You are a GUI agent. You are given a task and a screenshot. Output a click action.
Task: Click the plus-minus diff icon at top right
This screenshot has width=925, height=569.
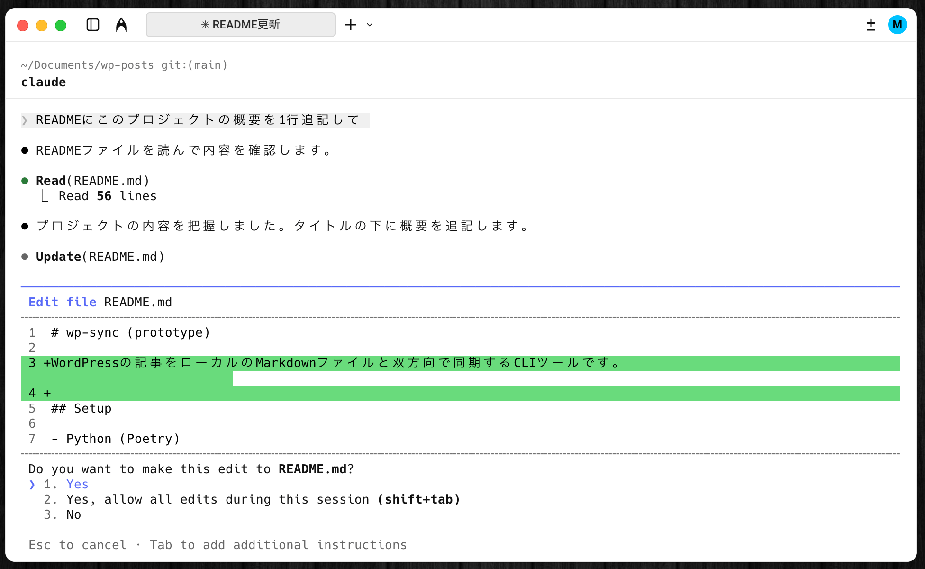coord(871,25)
